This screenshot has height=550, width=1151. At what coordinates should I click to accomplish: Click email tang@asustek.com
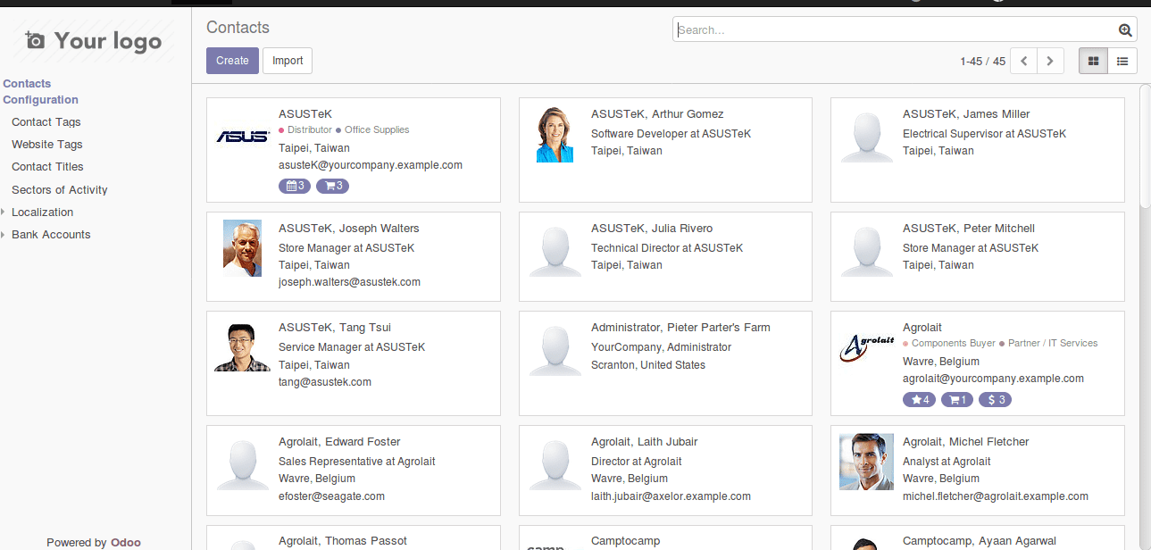click(325, 382)
